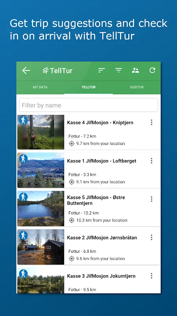This screenshot has width=177, height=316.
Task: Focus the Filter by name field
Action: coord(88,105)
